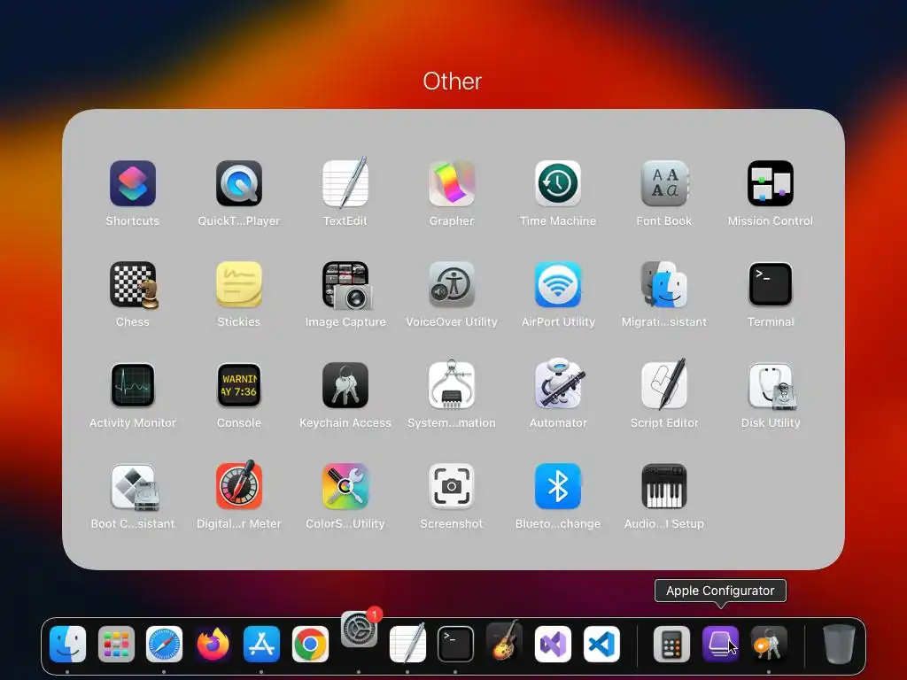Viewport: 907px width, 680px height.
Task: Open Stickies
Action: tap(239, 284)
